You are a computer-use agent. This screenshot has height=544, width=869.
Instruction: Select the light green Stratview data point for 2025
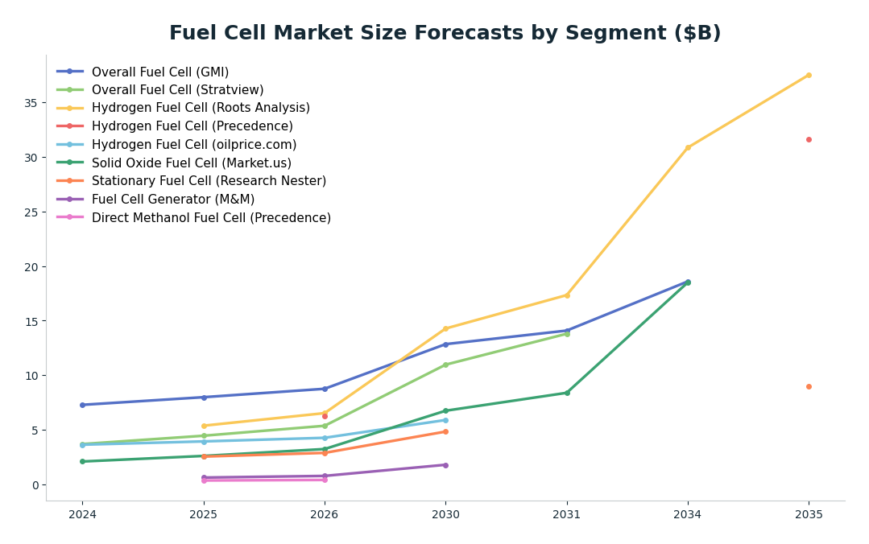click(204, 436)
